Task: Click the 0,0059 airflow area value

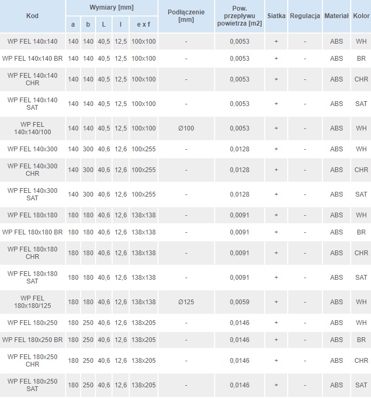Action: click(x=239, y=302)
